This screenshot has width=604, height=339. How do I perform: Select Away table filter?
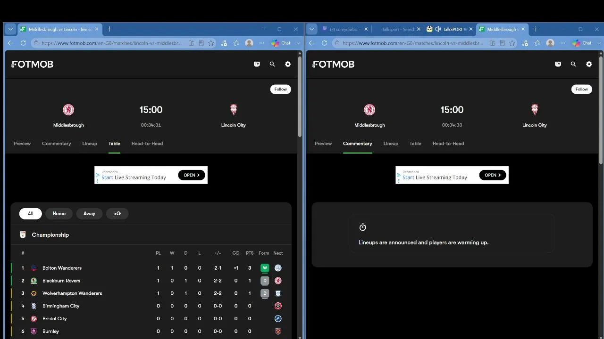coord(89,214)
